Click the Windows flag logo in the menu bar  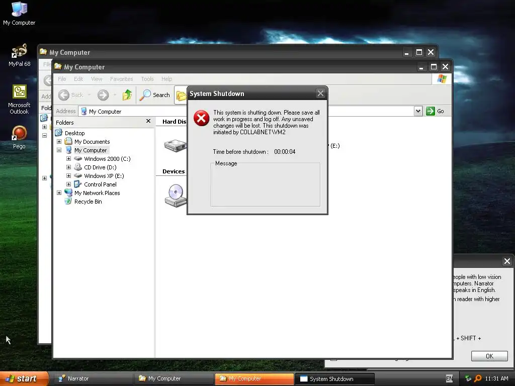(x=442, y=79)
